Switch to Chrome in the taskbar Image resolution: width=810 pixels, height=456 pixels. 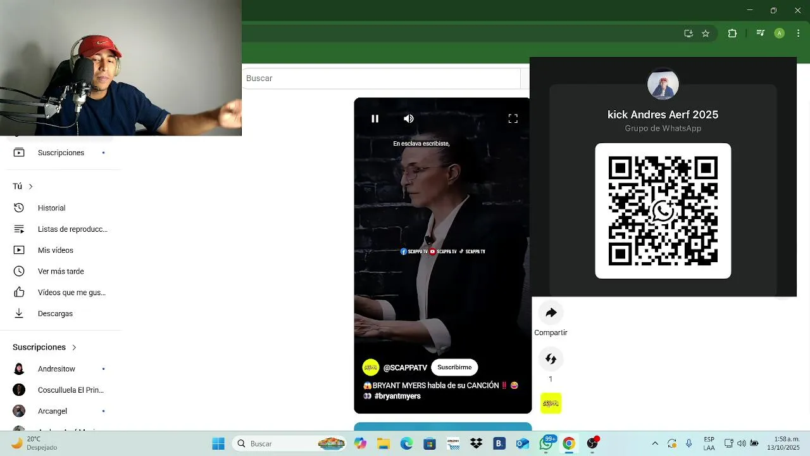coord(569,443)
